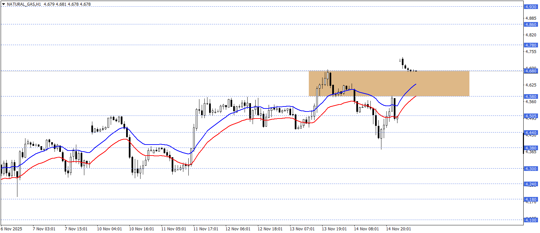The height and width of the screenshot is (233, 540).
Task: Click the 4.380 price level label
Action: (530, 148)
